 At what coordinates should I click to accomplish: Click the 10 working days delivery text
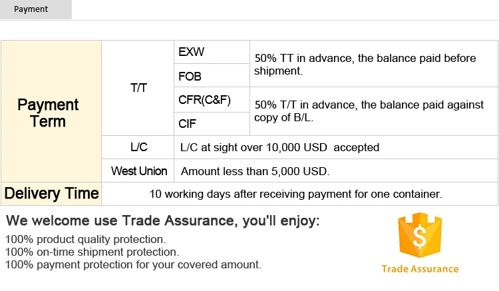click(295, 194)
